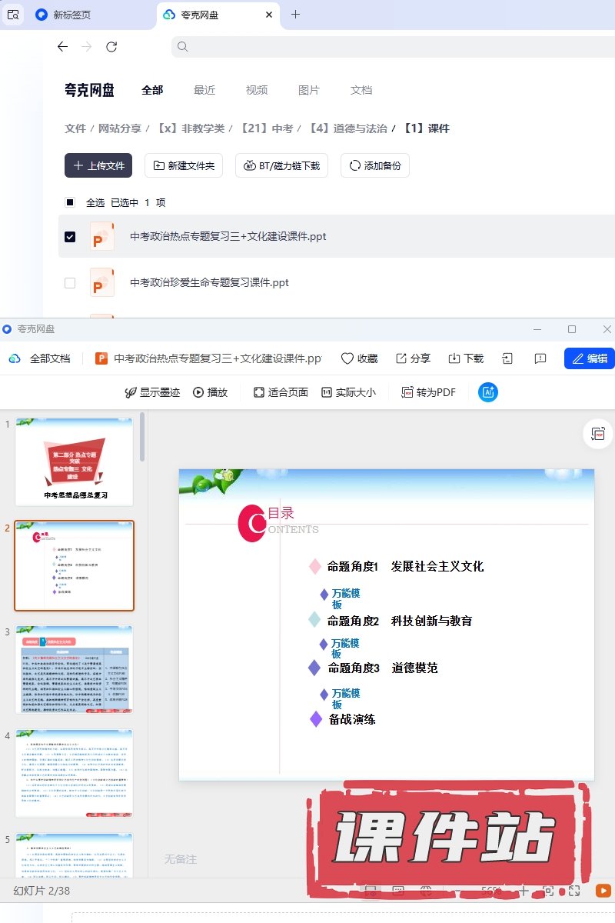
Task: Click 【21】中考 breadcrumb folder
Action: pyautogui.click(x=266, y=128)
